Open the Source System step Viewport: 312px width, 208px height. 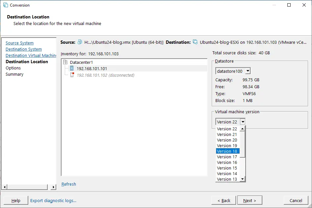tap(19, 43)
